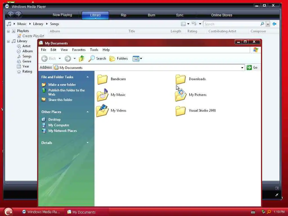Select the My Music folder

pos(111,95)
